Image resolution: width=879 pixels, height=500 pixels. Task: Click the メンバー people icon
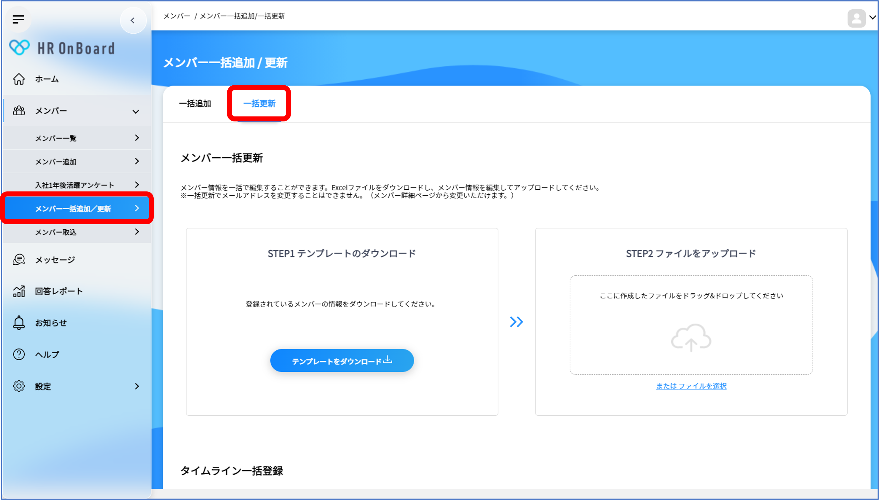(19, 111)
